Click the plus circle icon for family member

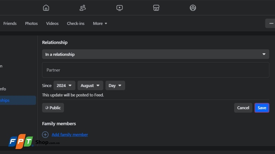pos(45,134)
